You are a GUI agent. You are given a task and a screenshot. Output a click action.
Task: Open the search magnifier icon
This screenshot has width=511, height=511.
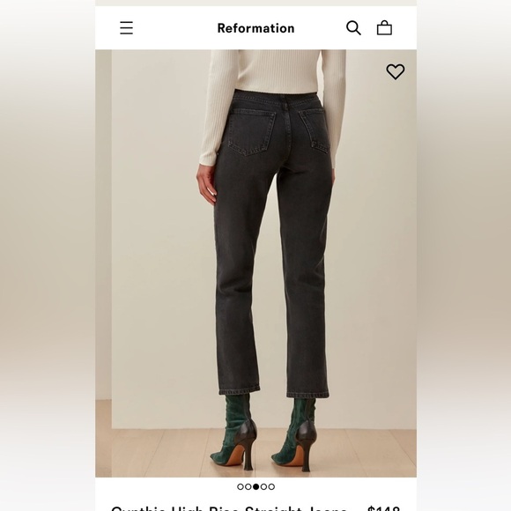[x=353, y=28]
